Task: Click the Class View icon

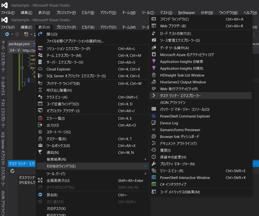Action: point(40,97)
